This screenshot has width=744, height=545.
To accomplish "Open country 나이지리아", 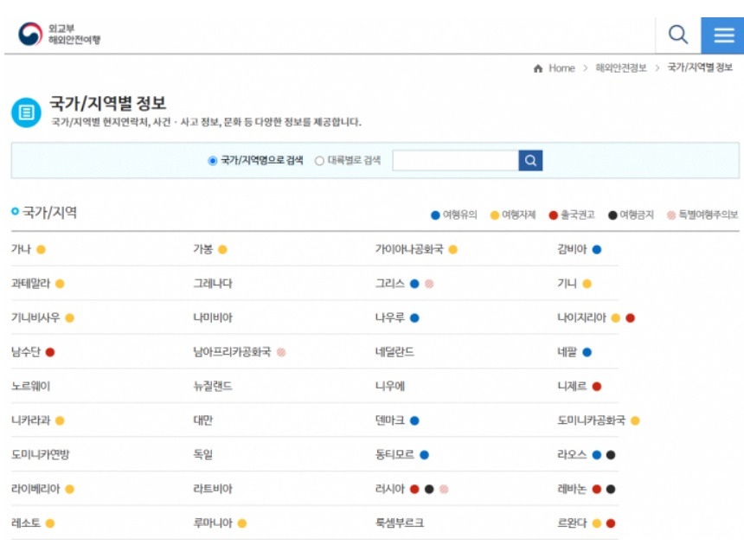I will 581,317.
